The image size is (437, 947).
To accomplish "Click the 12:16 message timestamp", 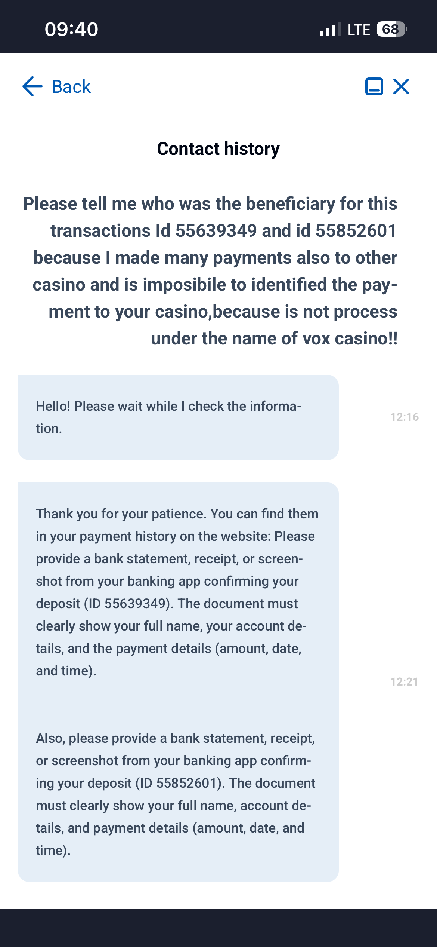I will (x=405, y=417).
